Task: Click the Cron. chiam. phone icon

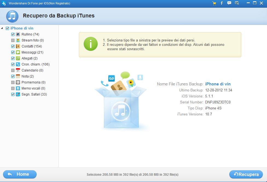Action: pyautogui.click(x=18, y=64)
